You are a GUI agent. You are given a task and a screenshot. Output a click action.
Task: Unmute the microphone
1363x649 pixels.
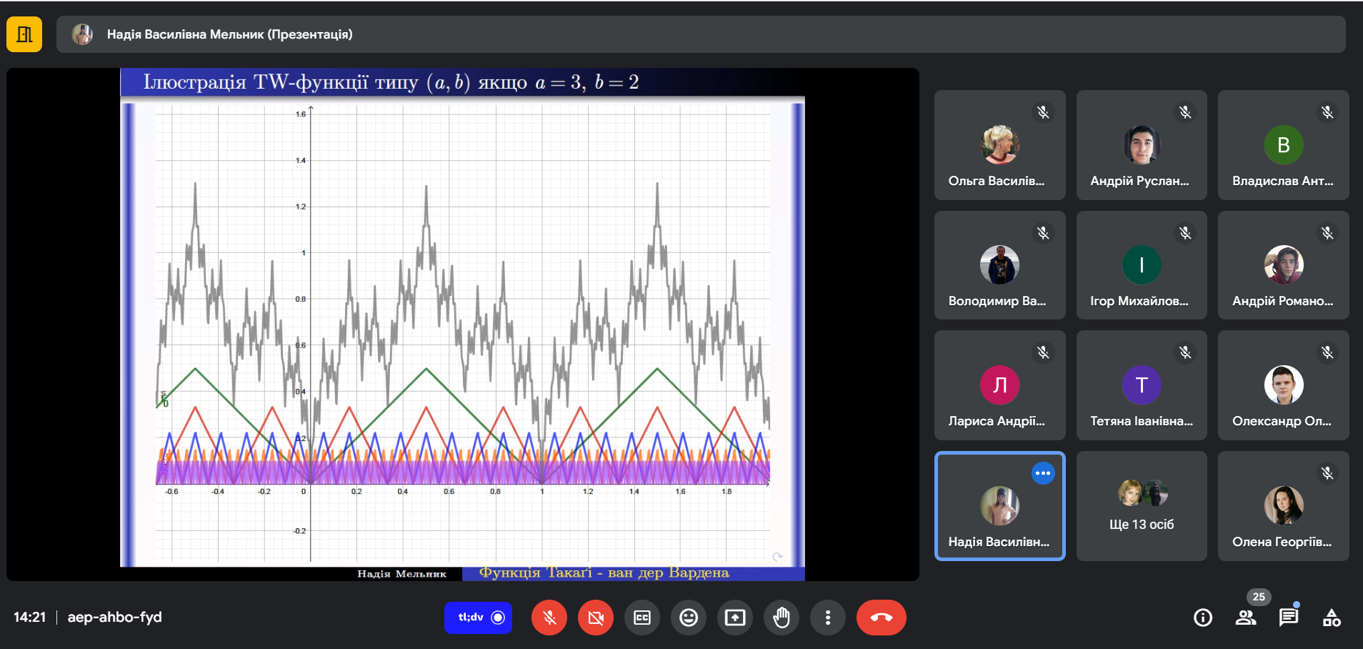coord(549,618)
